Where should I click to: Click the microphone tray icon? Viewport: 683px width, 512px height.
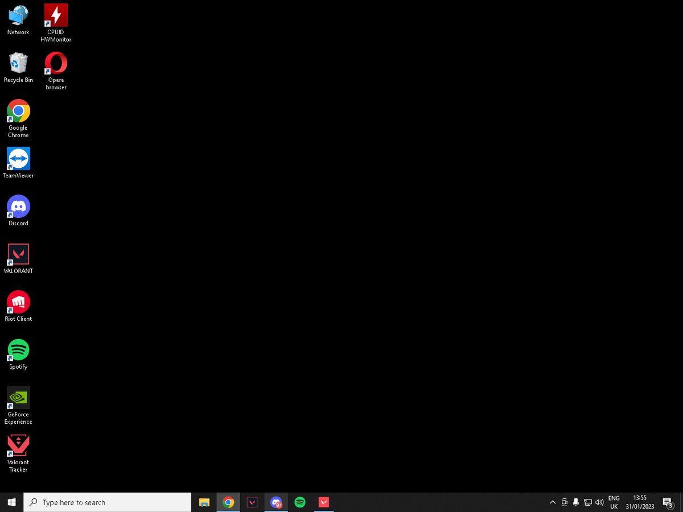click(576, 502)
